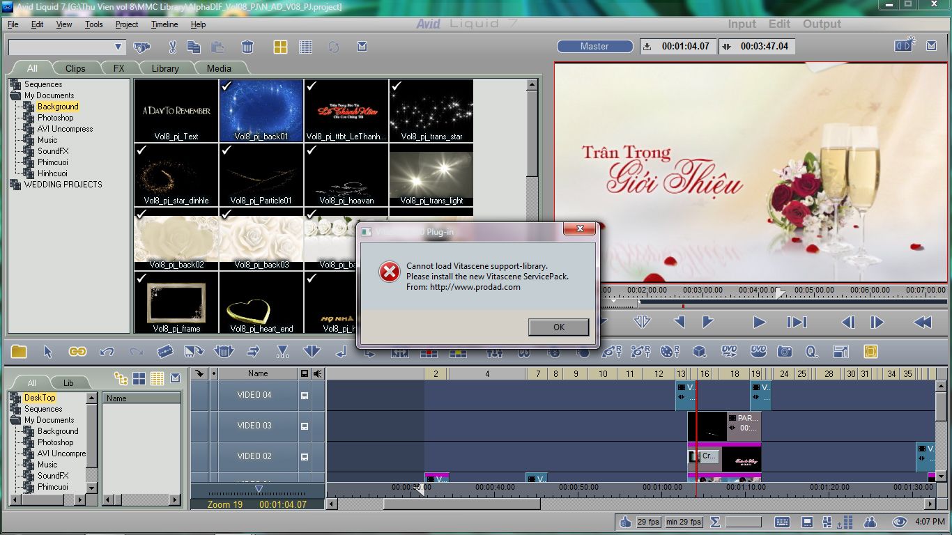Click the timeline zoom slider triangle
This screenshot has width=952, height=535.
pos(259,488)
